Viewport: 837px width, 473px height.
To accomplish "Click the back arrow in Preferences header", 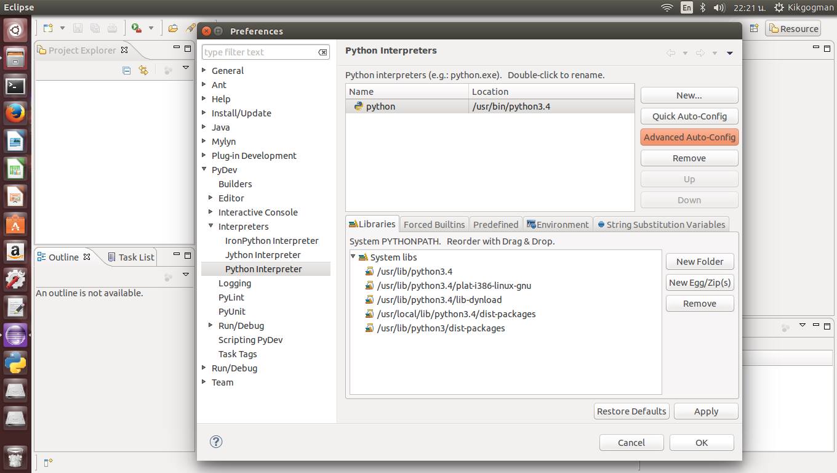I will pyautogui.click(x=671, y=53).
